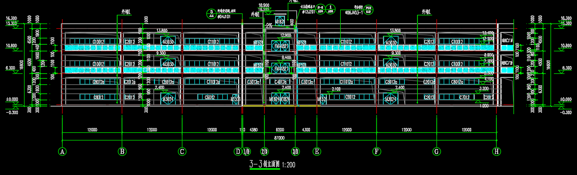The image size is (577, 175).
Task: Click the 4380 dimension text
Action: click(x=254, y=130)
